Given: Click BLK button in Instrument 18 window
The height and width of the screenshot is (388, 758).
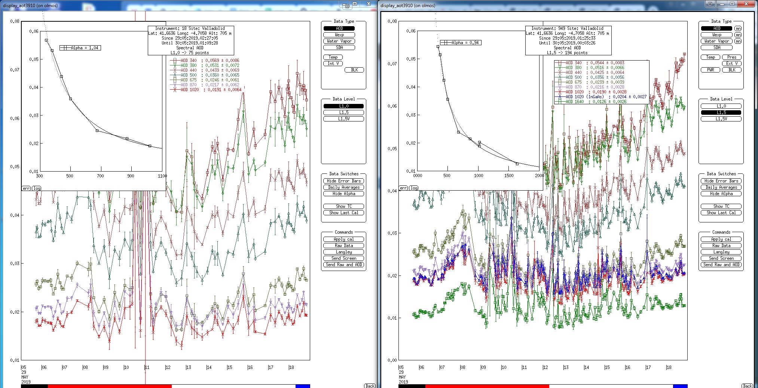Looking at the screenshot, I should tap(354, 70).
